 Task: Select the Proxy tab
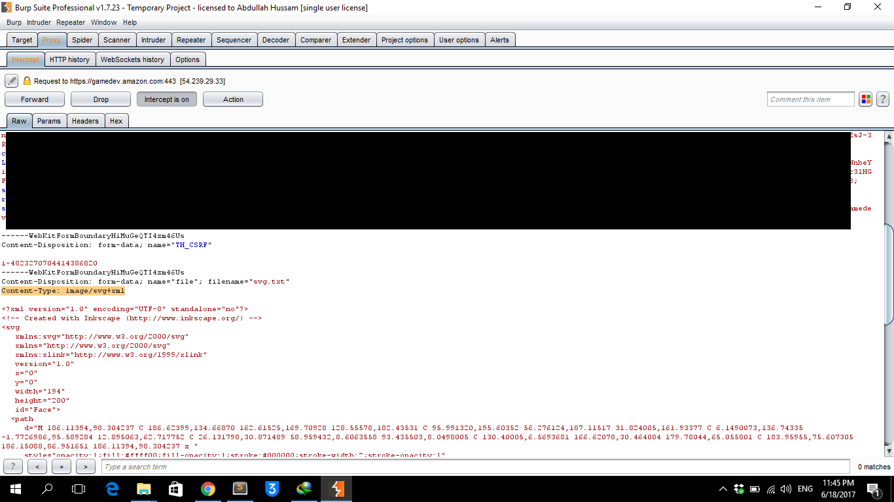(52, 40)
